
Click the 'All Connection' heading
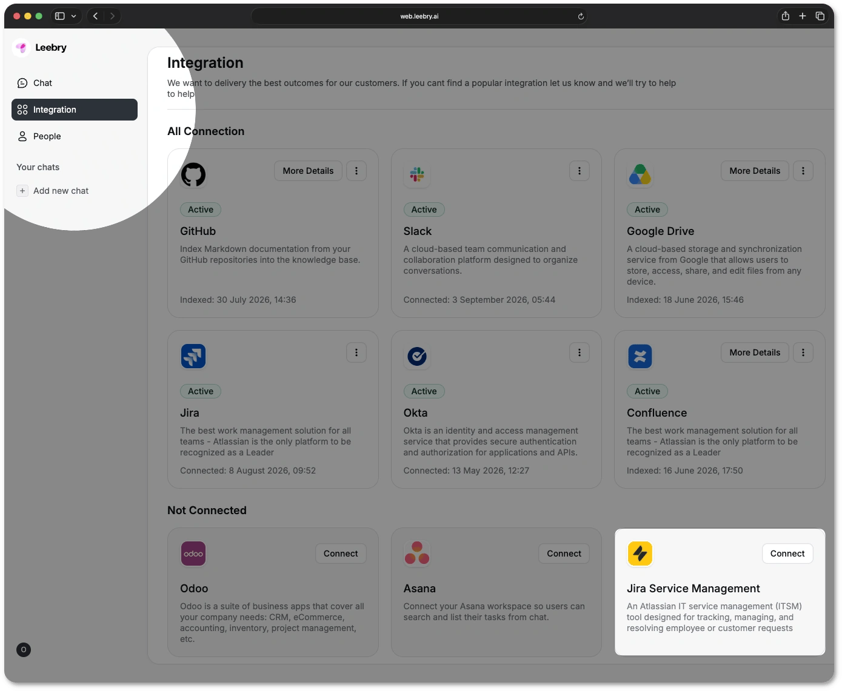pos(206,131)
